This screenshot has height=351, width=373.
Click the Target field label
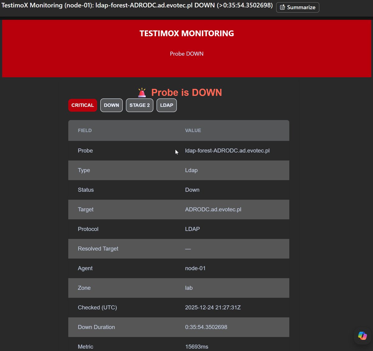click(86, 209)
